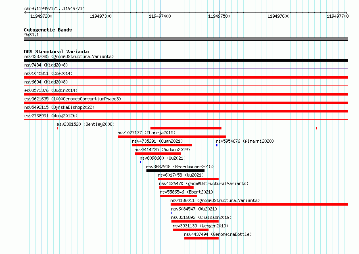Screen dimensions: 359x254
Task: Click nsv4735291 (Quan2021) label
Action: coord(157,141)
